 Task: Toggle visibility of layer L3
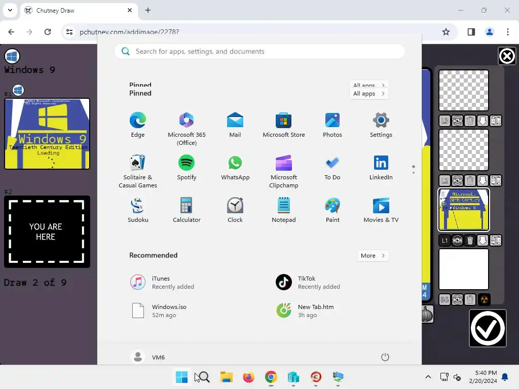tap(457, 121)
